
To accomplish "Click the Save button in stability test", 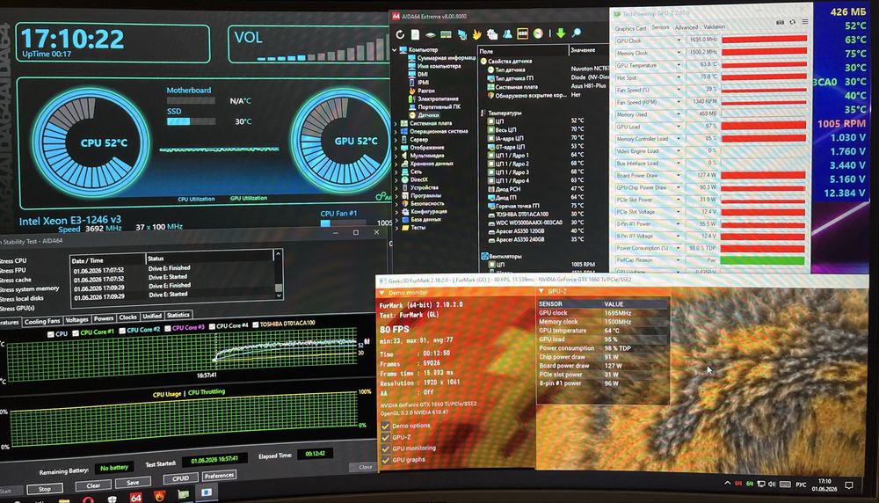I will (133, 482).
